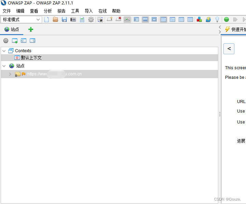
Task: Click the New Context icon
Action: point(15,41)
